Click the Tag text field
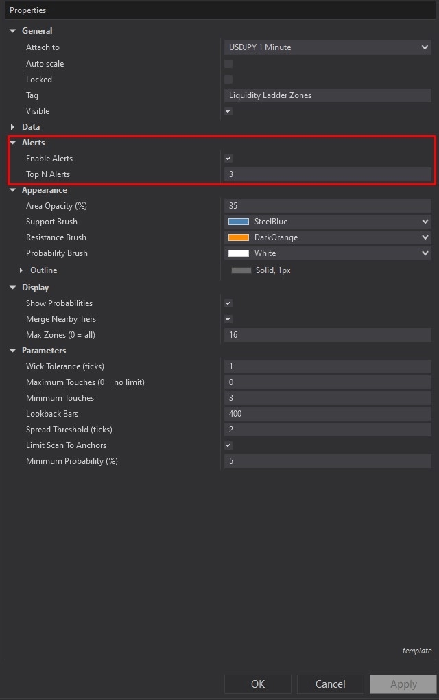The width and height of the screenshot is (439, 700). coord(327,95)
